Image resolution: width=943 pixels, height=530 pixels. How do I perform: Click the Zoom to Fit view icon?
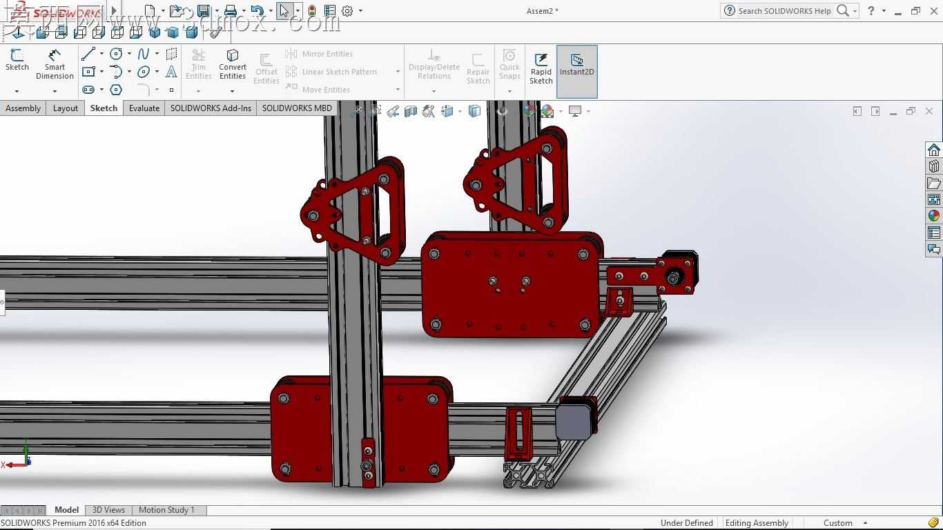357,111
